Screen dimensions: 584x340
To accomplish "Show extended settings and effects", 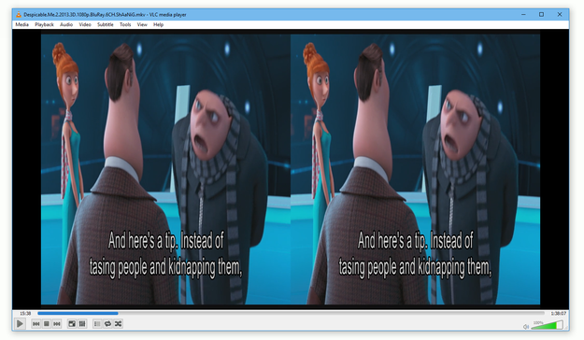I will (82, 323).
